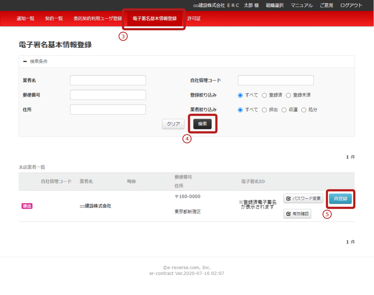Go to 委託契約利用ユーザ登録 tab
This screenshot has width=374, height=295.
(x=98, y=19)
